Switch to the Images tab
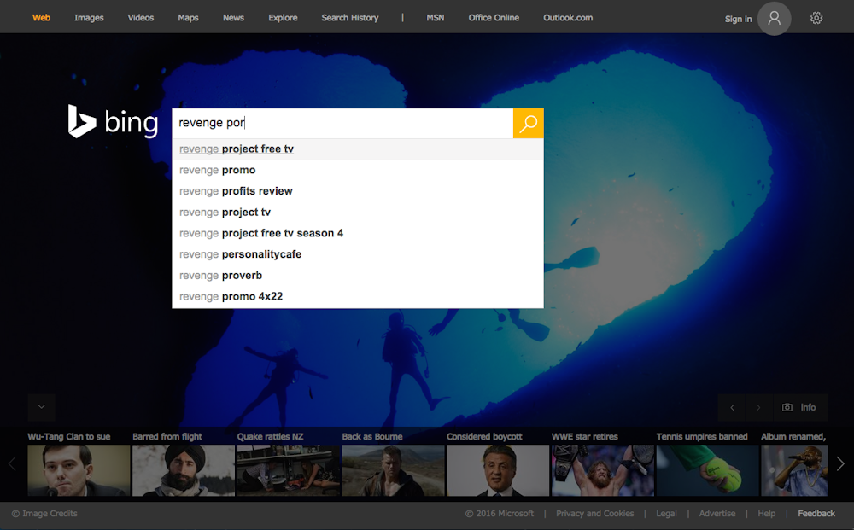Screen dimensions: 854x530 89,17
